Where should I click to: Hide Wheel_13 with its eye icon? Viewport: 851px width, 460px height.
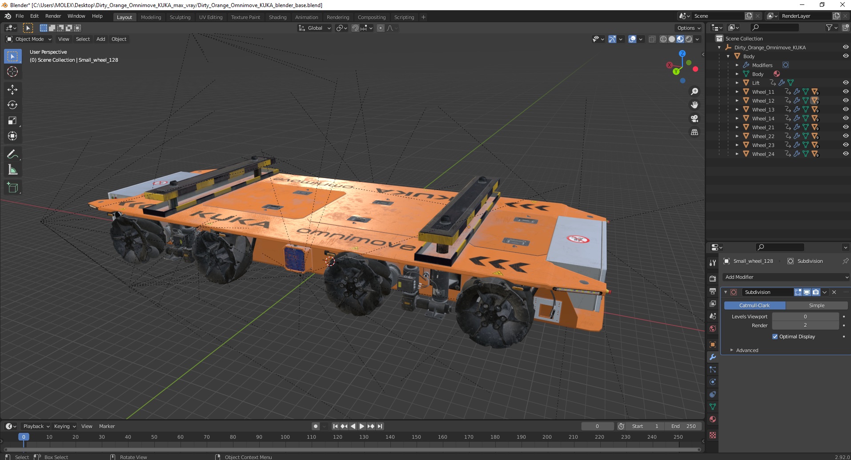click(845, 109)
